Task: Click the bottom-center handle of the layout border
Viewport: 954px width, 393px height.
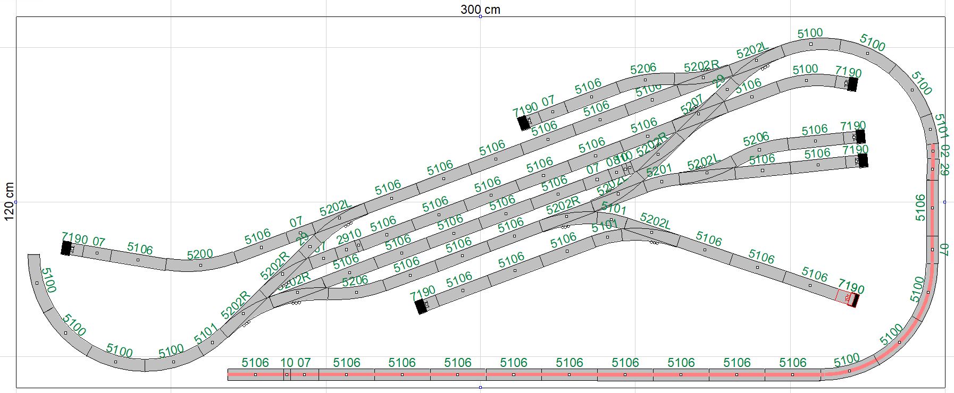Action: tap(480, 387)
